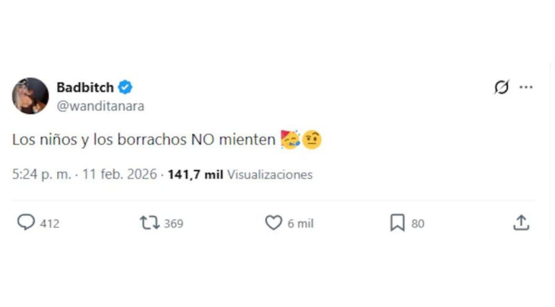The height and width of the screenshot is (307, 555).
Task: Click the 80 bookmarks count
Action: [418, 223]
